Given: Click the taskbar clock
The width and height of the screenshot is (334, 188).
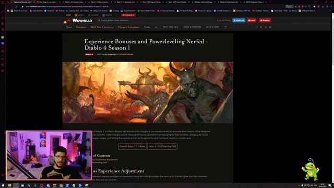Looking at the screenshot, I should tap(323, 185).
